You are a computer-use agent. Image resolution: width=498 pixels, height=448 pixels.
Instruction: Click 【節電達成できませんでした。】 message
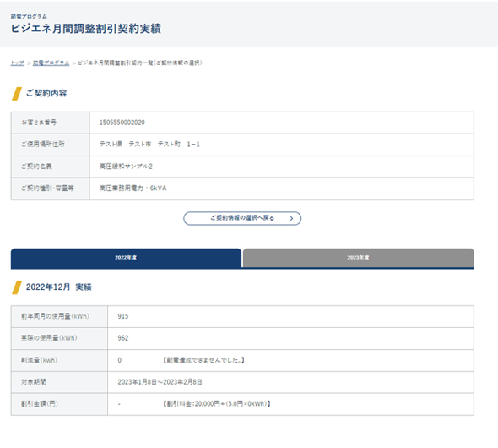[x=203, y=360]
